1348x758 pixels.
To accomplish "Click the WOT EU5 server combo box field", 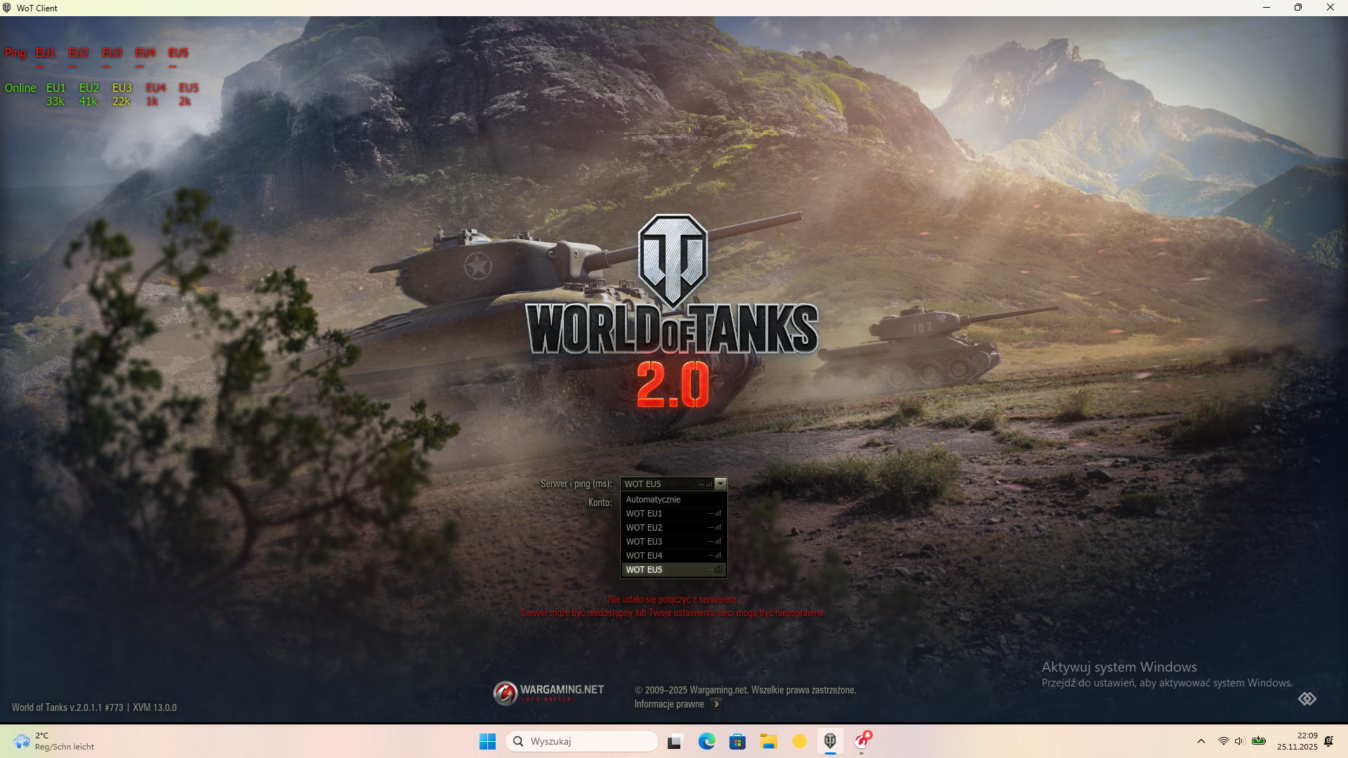I will pos(673,484).
